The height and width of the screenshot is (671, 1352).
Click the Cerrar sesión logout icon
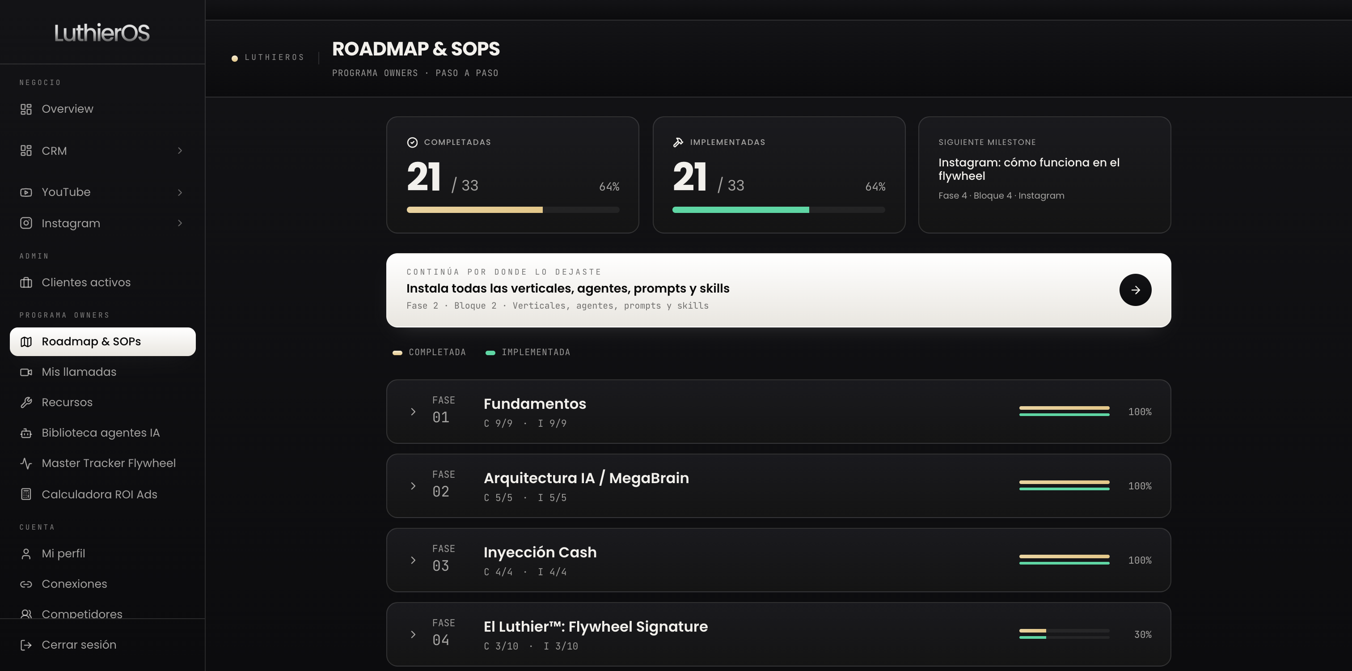26,645
